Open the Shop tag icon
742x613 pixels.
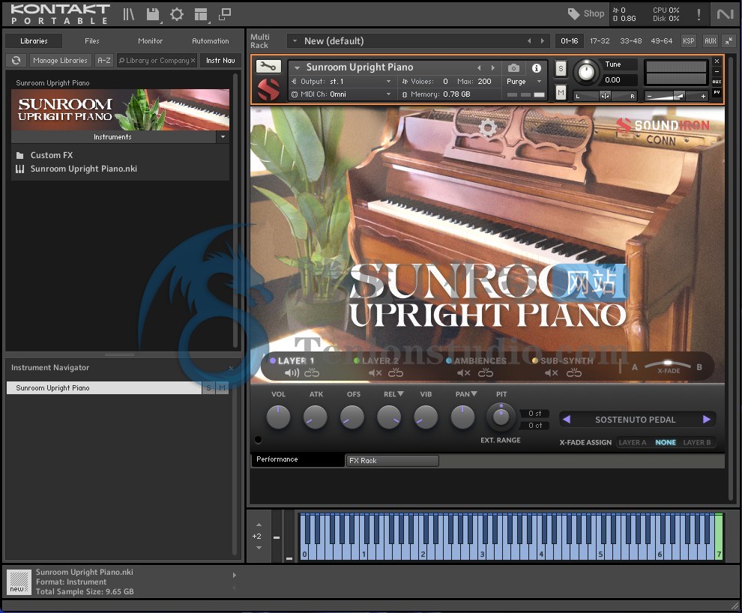(573, 13)
